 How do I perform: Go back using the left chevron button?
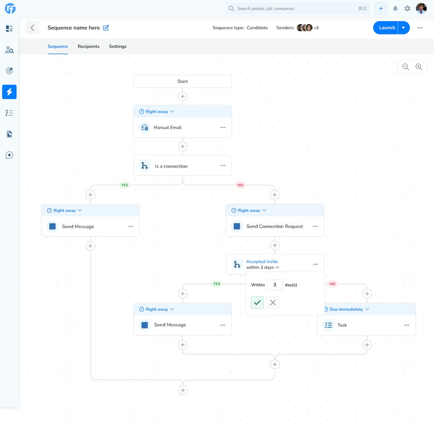tap(33, 28)
